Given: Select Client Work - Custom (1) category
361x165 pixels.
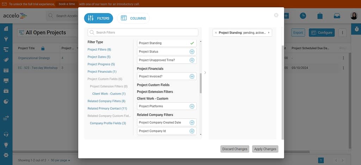Looking at the screenshot, I should tap(109, 94).
